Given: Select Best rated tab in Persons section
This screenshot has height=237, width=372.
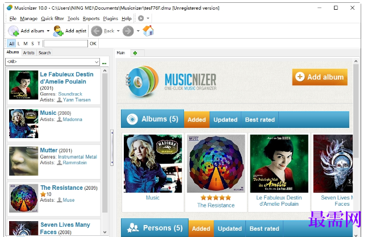Looking at the screenshot, I should click(x=264, y=228).
